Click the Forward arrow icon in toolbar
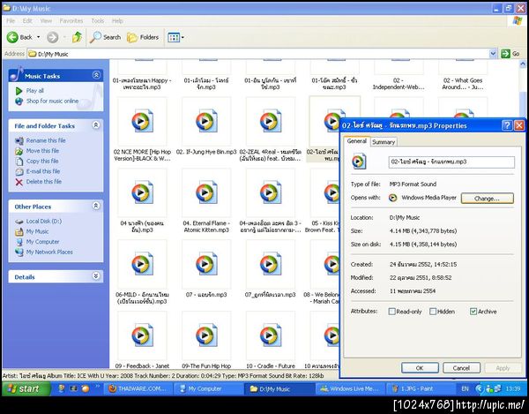The height and width of the screenshot is (414, 529). pyautogui.click(x=52, y=37)
